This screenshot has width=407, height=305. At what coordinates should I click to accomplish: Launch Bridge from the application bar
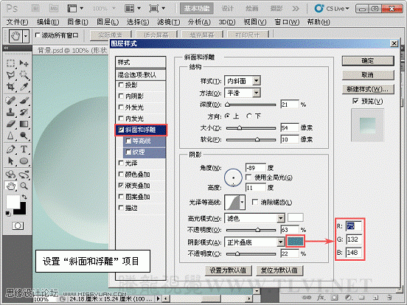35,9
